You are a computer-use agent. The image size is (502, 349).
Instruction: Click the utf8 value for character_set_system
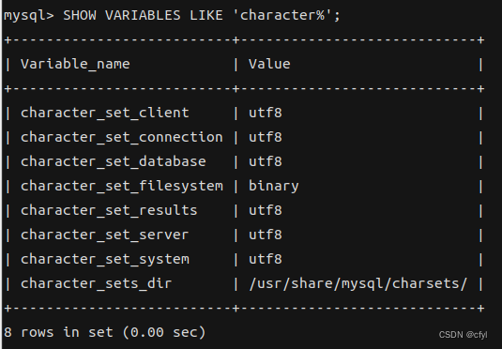pyautogui.click(x=266, y=259)
